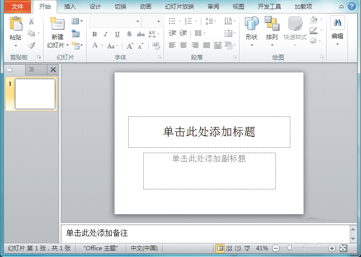
Task: Center the paragraph text
Action: point(183,45)
